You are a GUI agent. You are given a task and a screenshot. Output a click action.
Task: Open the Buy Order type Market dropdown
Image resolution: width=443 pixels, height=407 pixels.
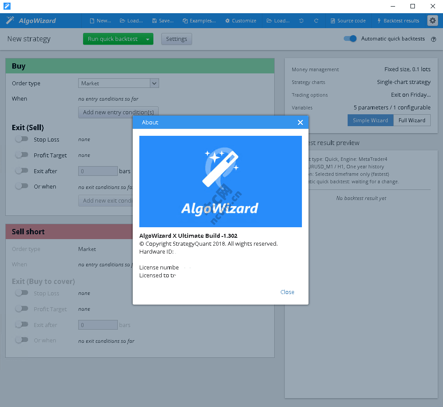point(119,83)
